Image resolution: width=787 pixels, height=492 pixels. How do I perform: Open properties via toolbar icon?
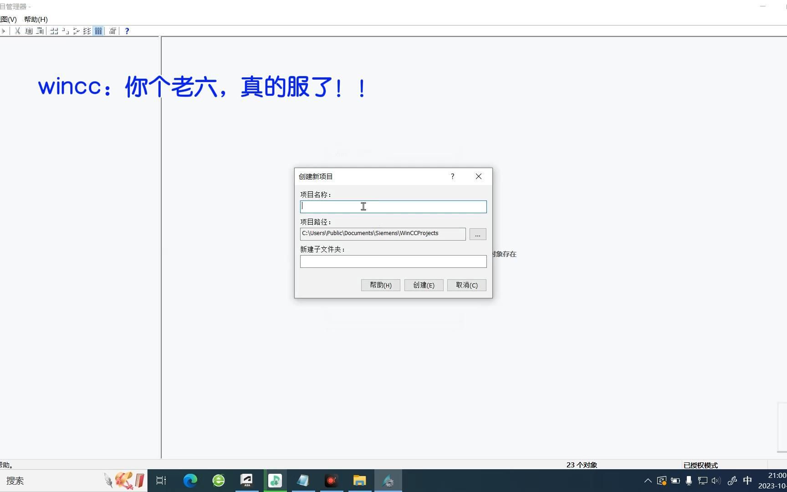(x=112, y=31)
